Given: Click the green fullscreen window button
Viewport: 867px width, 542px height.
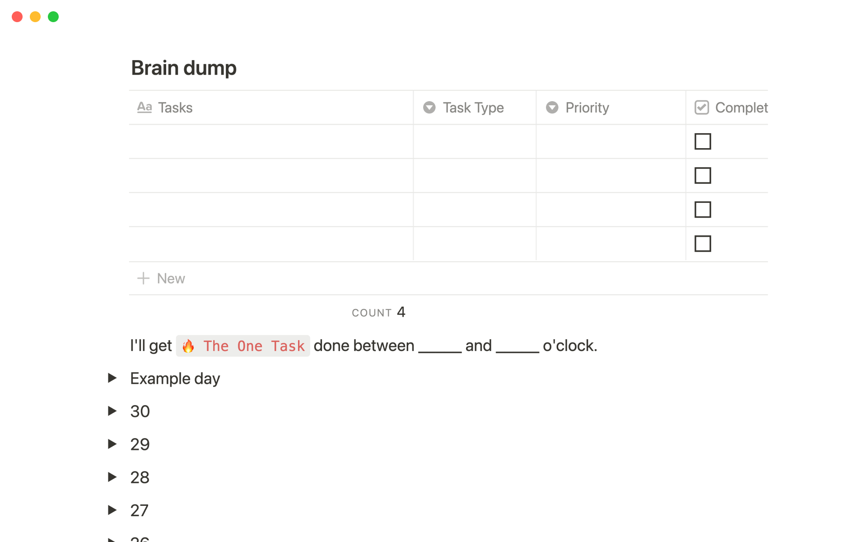Looking at the screenshot, I should tap(53, 17).
